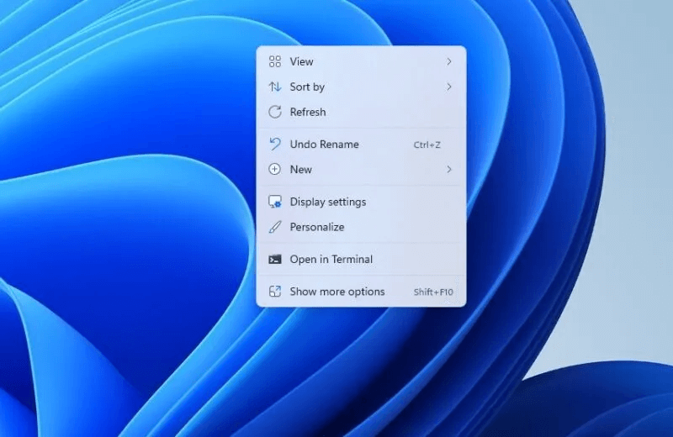This screenshot has height=437, width=673.
Task: Click the Ctrl+Z shortcut text
Action: tap(427, 145)
